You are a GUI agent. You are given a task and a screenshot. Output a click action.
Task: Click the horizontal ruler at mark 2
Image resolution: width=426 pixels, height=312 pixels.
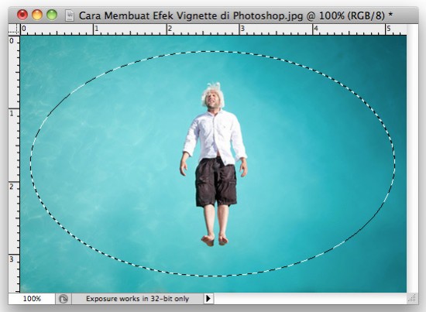[170, 29]
